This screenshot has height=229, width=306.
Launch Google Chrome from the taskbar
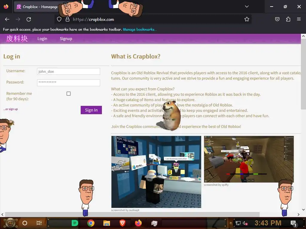tap(91, 223)
